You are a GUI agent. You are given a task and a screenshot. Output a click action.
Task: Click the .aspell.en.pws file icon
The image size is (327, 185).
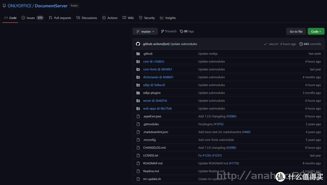pos(138,116)
